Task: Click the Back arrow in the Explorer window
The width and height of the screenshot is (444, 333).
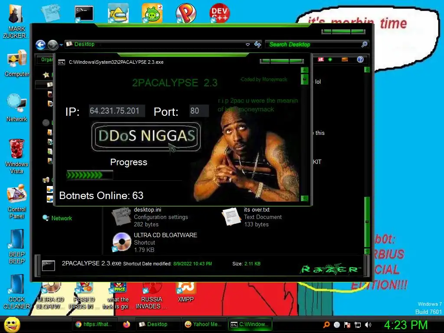Action: (x=40, y=45)
